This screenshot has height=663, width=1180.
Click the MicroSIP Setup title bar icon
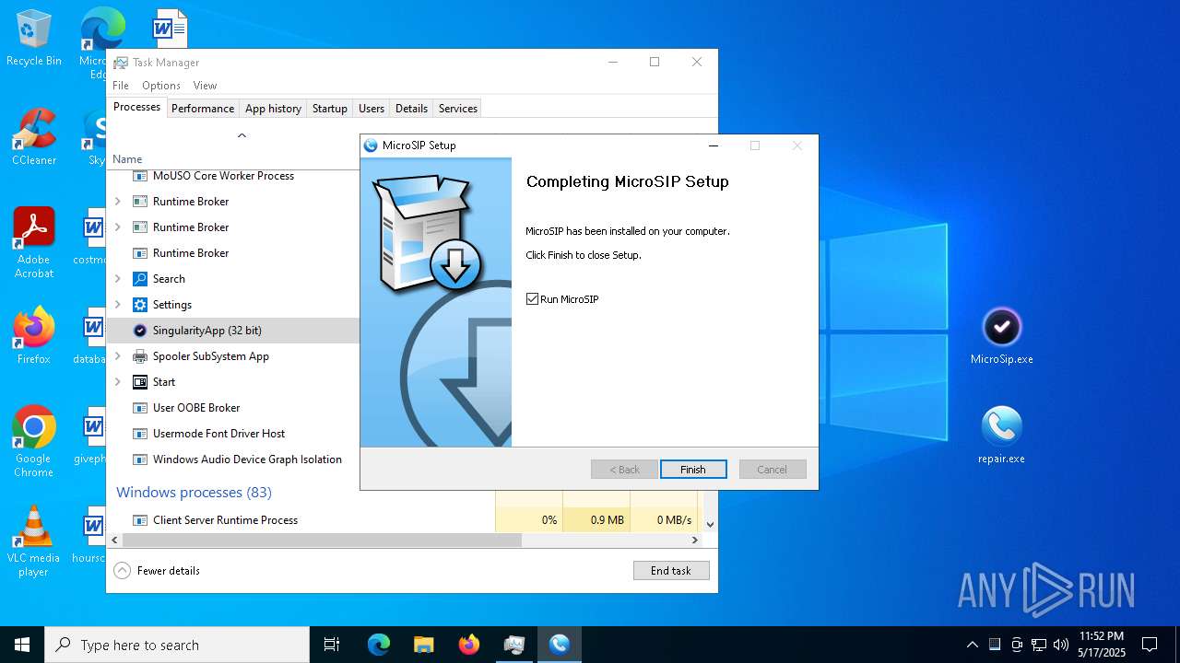point(371,145)
